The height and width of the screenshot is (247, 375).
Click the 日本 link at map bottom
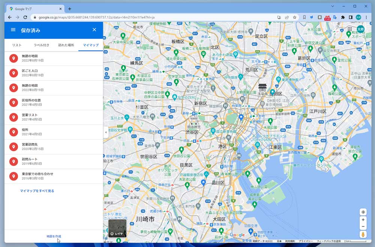click(279, 241)
